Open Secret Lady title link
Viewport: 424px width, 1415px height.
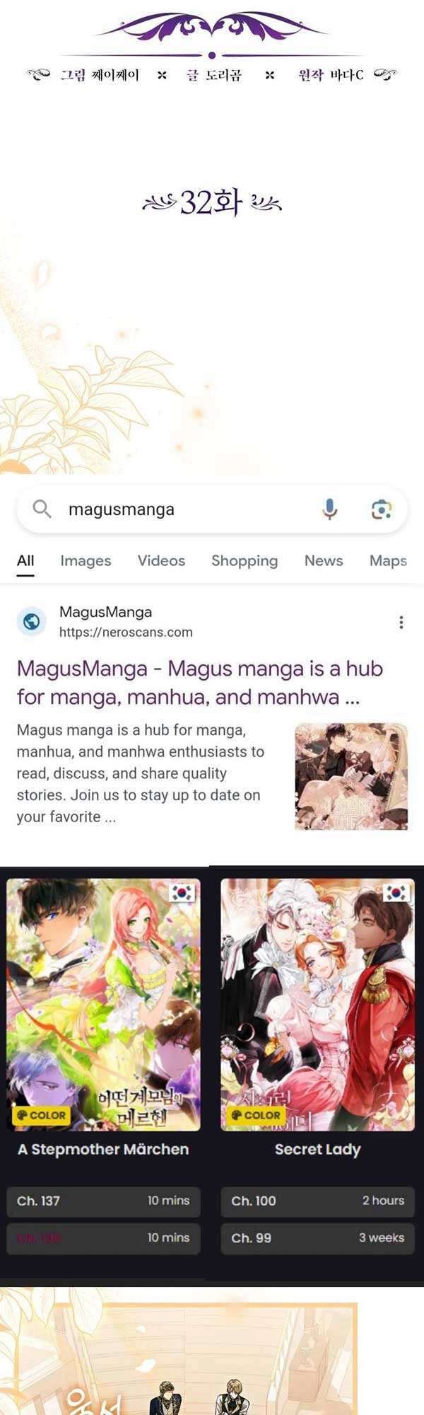click(317, 1150)
